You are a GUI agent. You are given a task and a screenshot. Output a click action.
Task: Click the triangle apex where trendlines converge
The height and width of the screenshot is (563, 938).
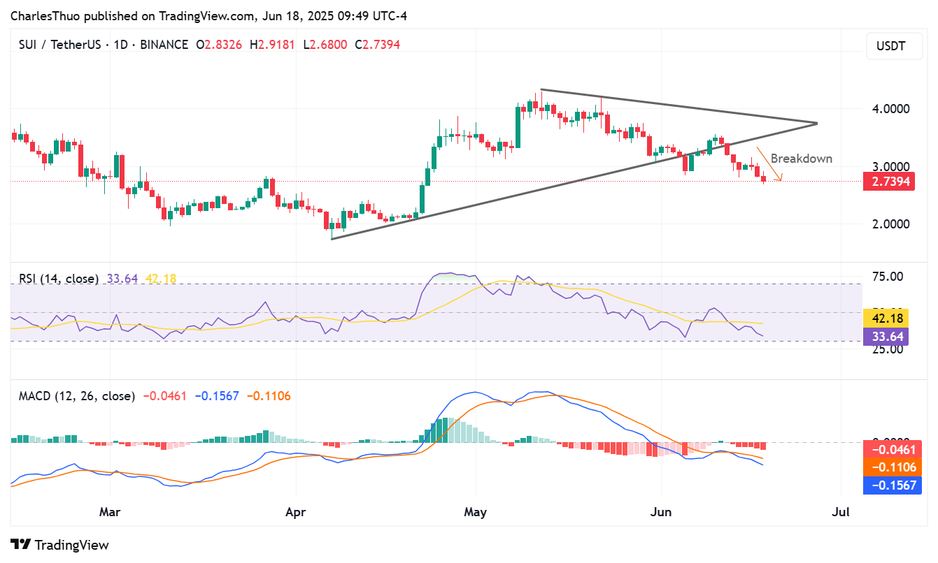tap(816, 124)
